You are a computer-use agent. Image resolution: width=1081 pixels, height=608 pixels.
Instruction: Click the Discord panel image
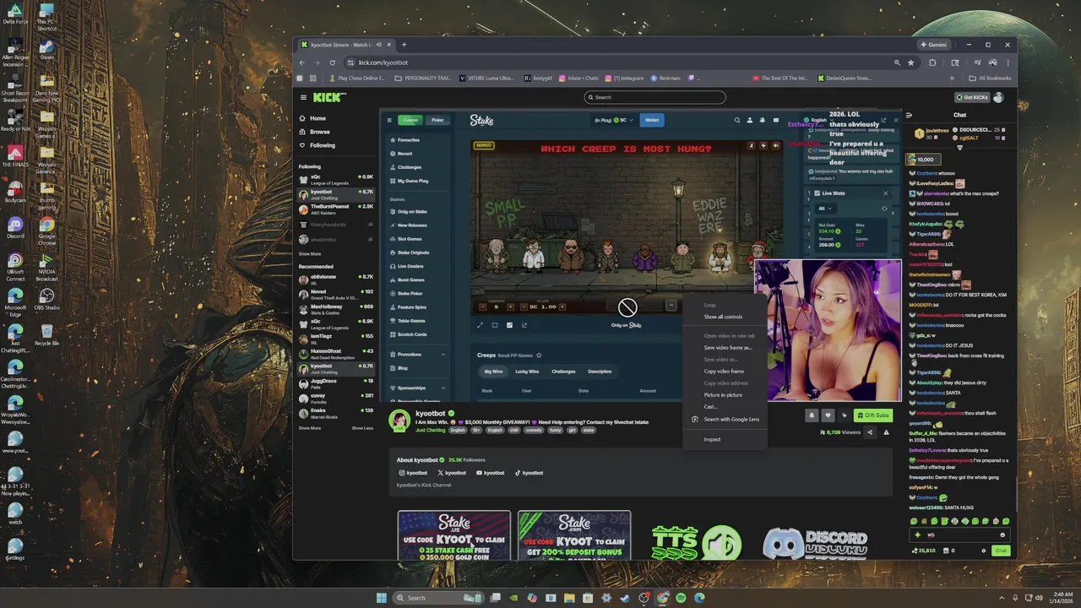pos(815,543)
